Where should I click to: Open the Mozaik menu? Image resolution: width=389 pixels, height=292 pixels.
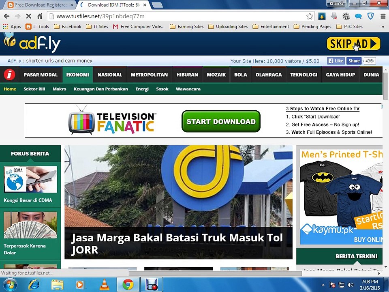216,75
